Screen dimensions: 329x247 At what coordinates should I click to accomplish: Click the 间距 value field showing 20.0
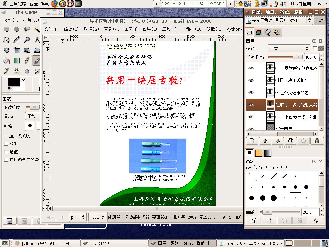[x=310, y=212]
